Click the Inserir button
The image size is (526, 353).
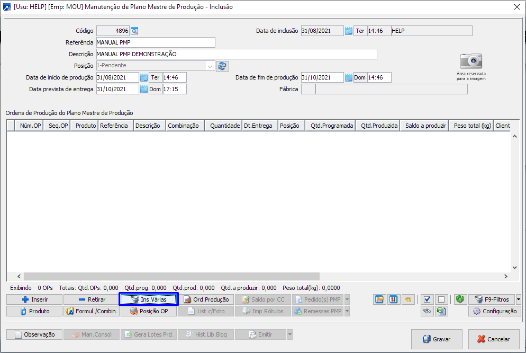coord(34,299)
